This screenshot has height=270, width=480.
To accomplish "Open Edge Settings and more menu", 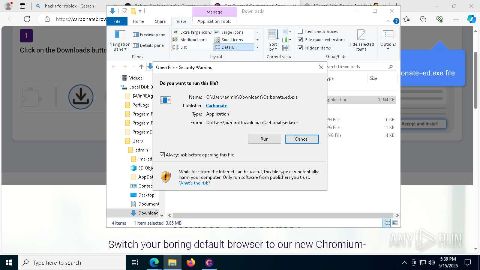I will pyautogui.click(x=456, y=19).
